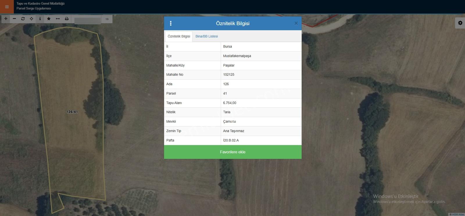This screenshot has width=465, height=216.
Task: Click the refresh map icon
Action: pyautogui.click(x=23, y=19)
